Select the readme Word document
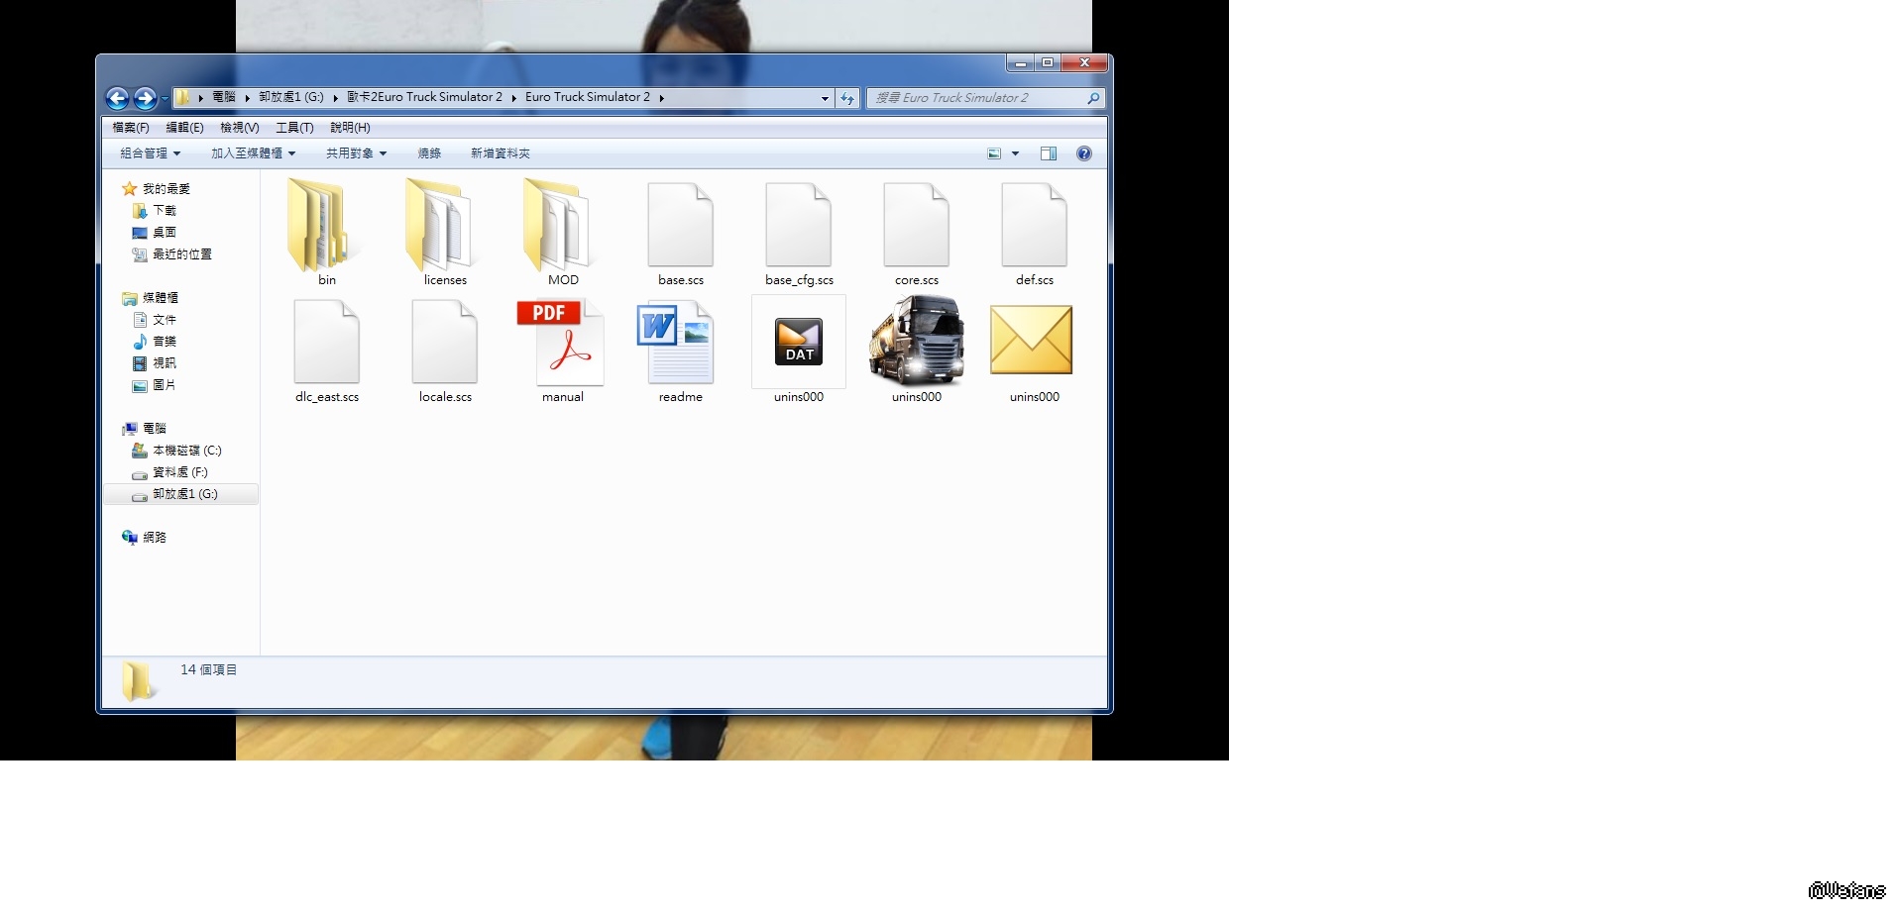 [679, 345]
